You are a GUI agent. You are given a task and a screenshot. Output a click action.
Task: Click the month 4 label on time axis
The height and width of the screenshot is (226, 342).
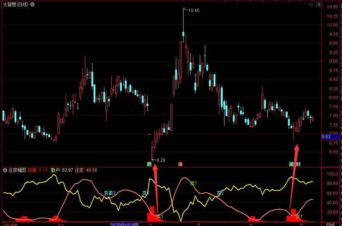pos(251,225)
